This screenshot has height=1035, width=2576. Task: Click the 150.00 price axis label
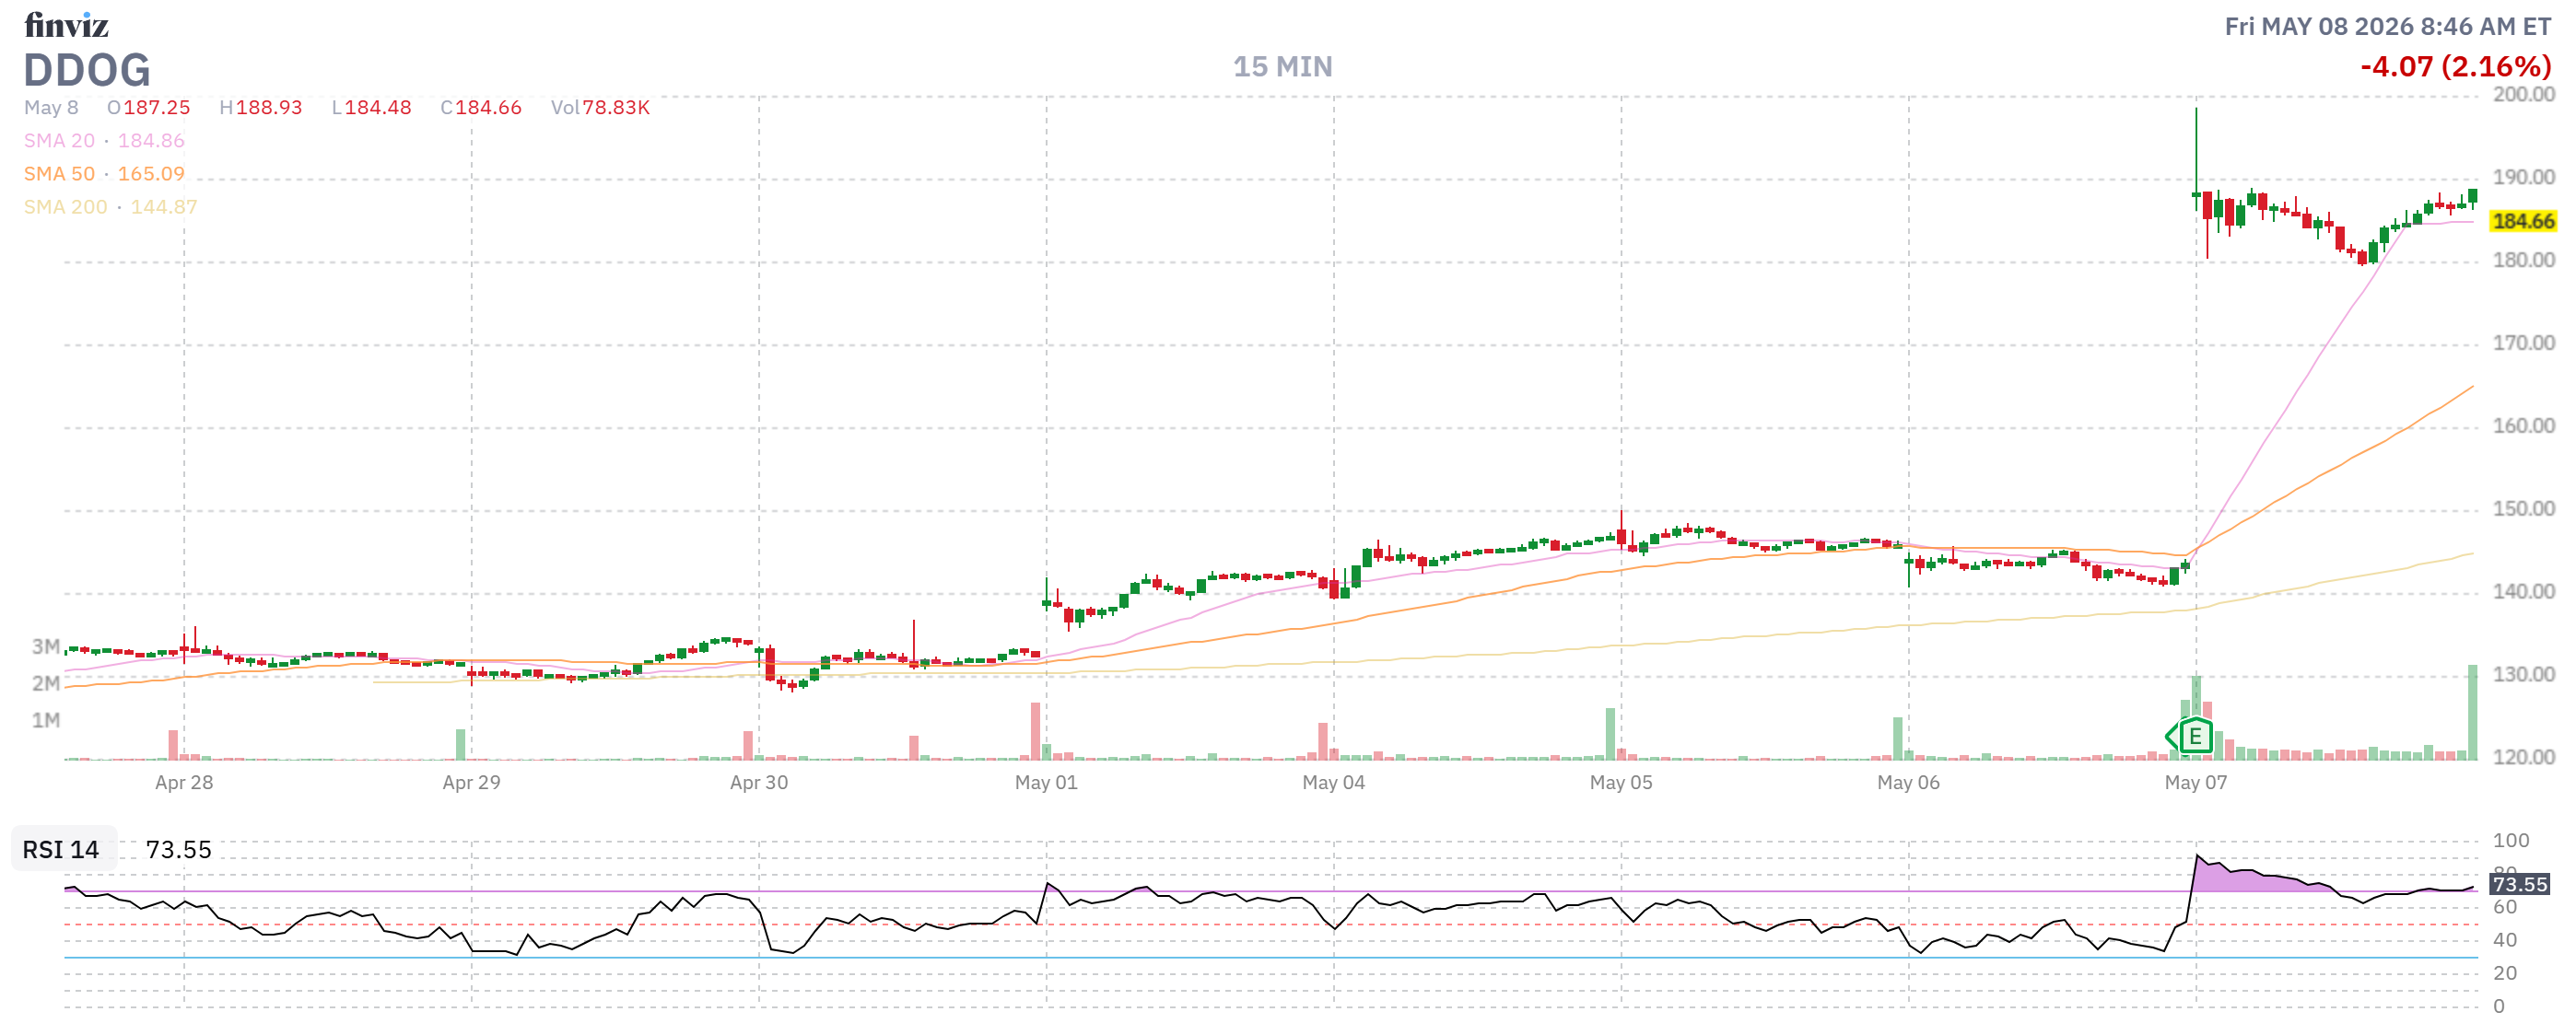pyautogui.click(x=2523, y=509)
